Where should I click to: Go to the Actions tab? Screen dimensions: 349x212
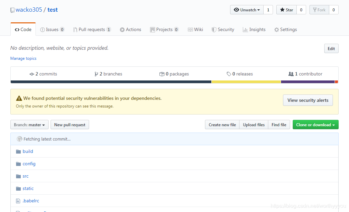[x=130, y=29]
